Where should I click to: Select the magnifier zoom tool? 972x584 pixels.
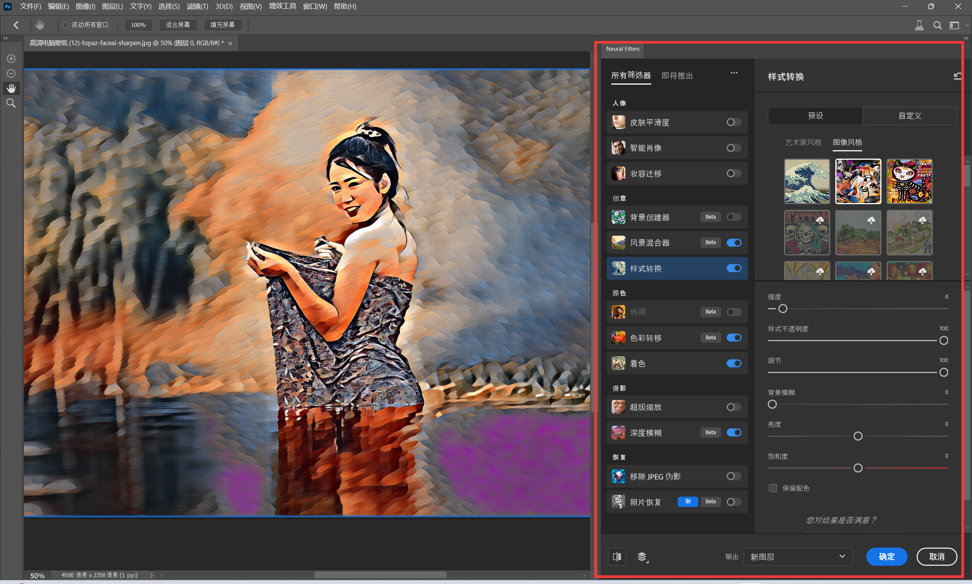coord(11,104)
